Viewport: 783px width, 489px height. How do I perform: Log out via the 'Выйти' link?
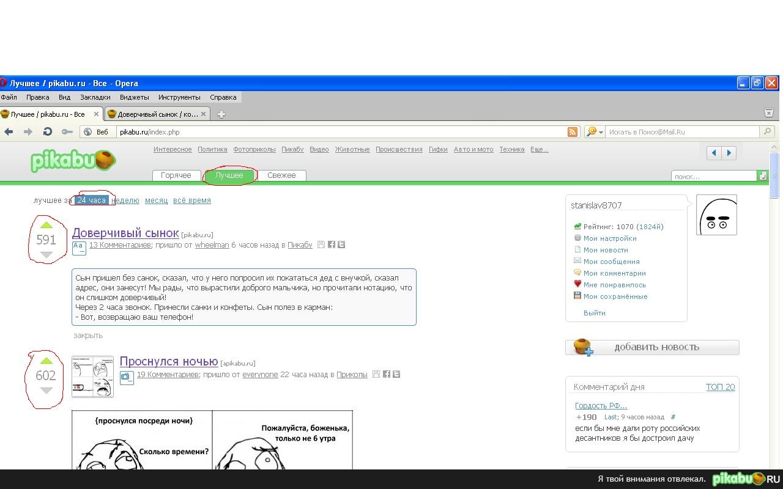594,313
